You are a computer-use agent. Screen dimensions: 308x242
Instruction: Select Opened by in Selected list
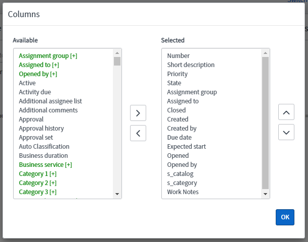click(x=182, y=164)
